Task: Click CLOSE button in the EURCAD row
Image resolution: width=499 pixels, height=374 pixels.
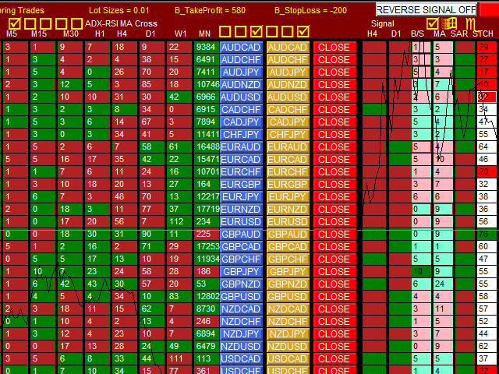Action: [334, 159]
